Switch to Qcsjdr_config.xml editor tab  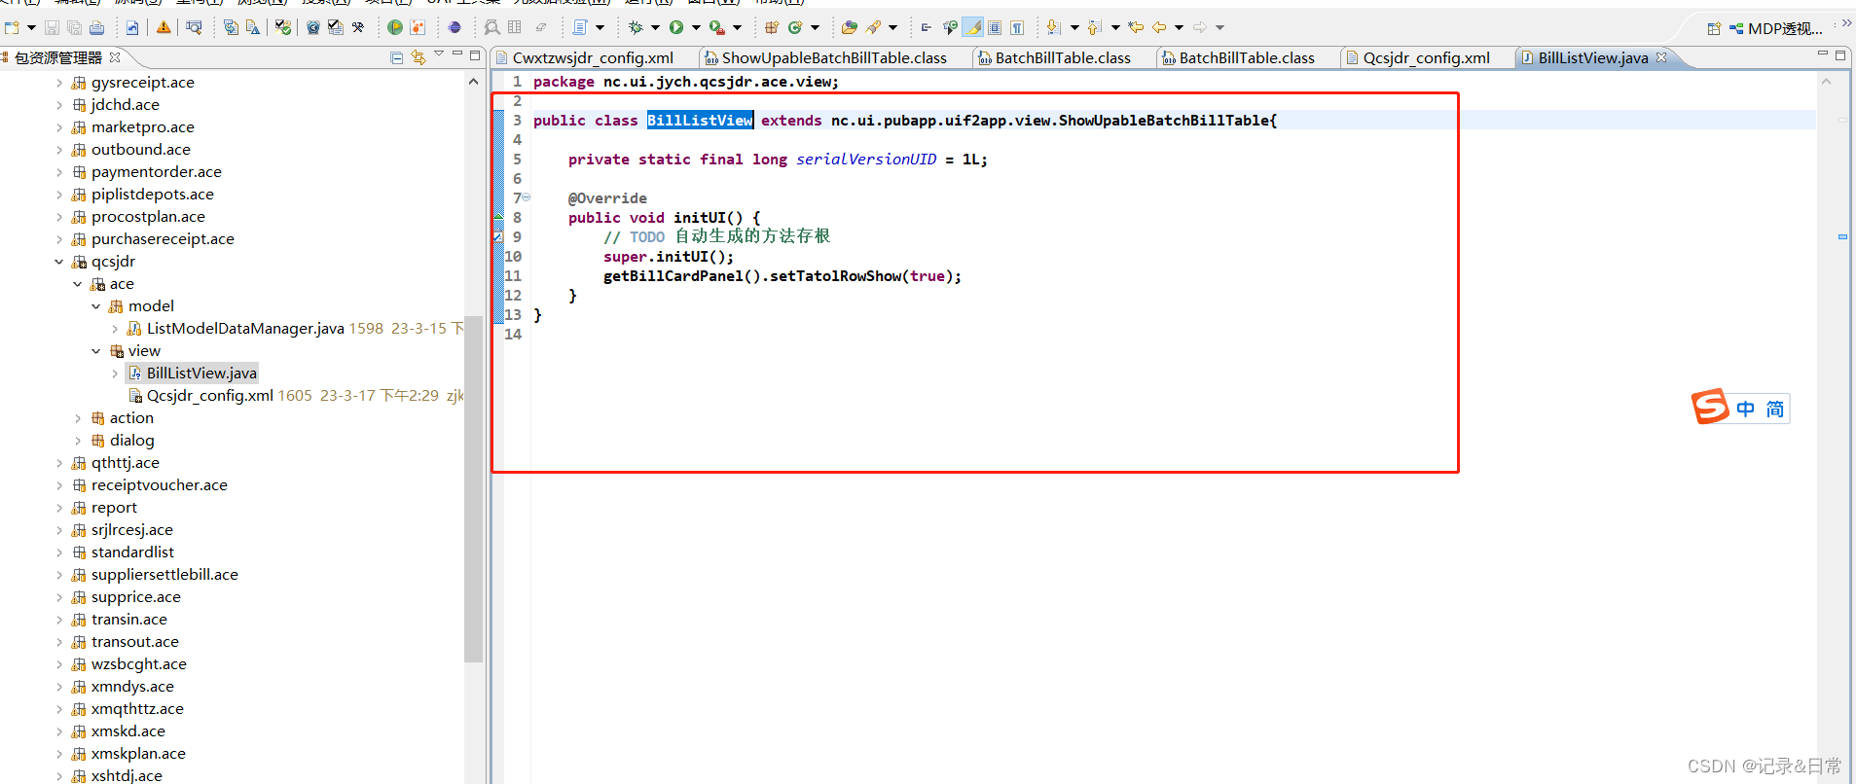pyautogui.click(x=1426, y=58)
